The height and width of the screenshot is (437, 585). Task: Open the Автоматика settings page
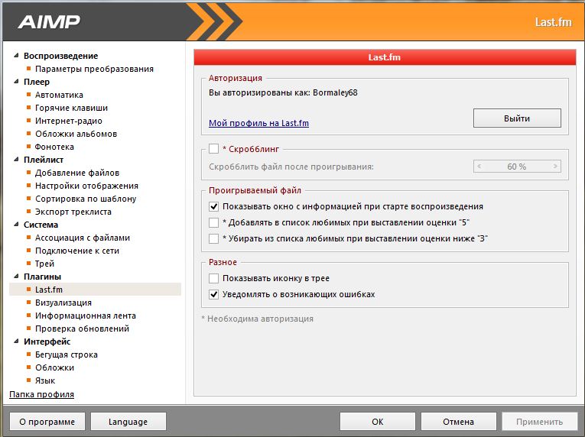(x=59, y=95)
